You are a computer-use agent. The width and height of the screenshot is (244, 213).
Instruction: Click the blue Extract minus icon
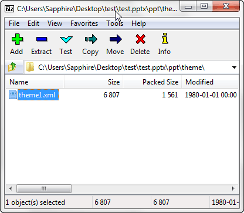pyautogui.click(x=42, y=39)
